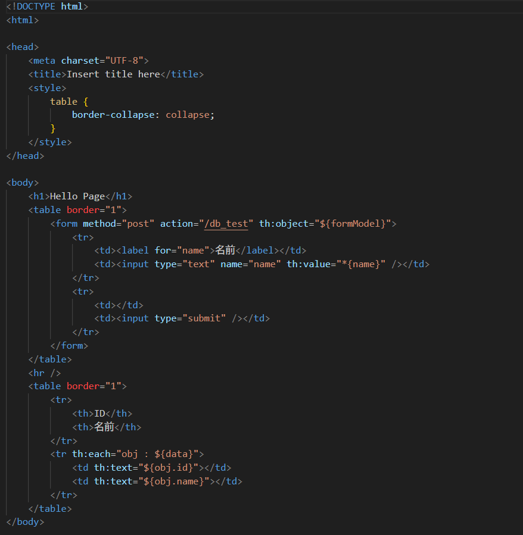Click the type="submit" input attribute
Viewport: 523px width, 535px height.
click(190, 318)
